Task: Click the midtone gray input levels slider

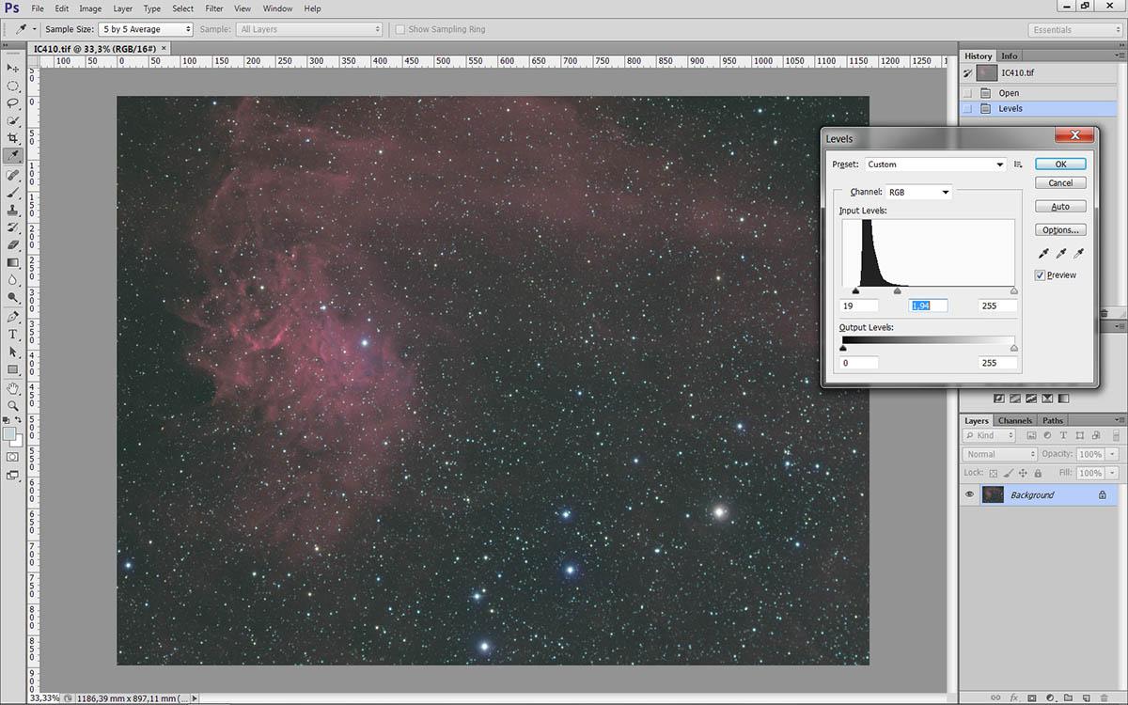Action: (x=898, y=291)
